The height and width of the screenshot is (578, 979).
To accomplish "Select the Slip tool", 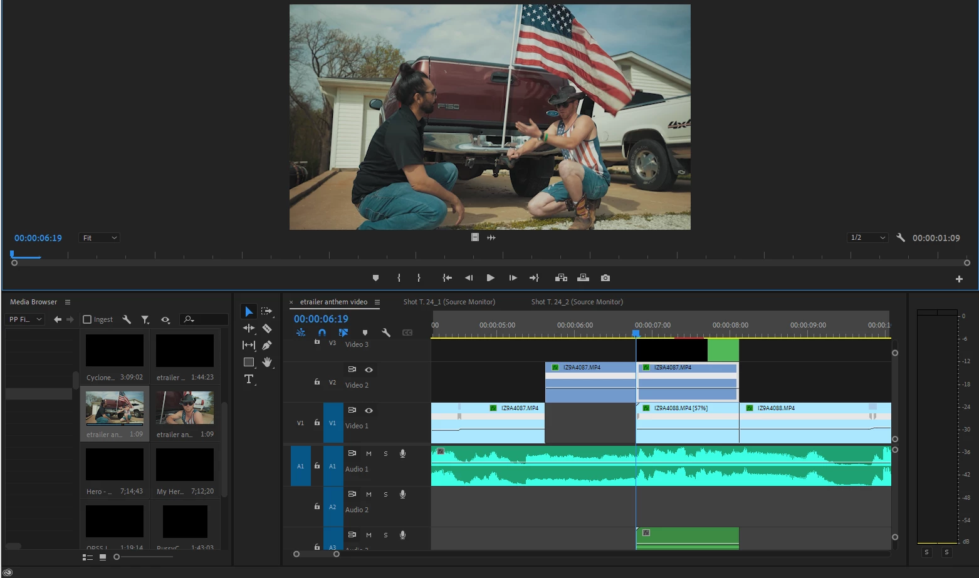I will click(249, 345).
